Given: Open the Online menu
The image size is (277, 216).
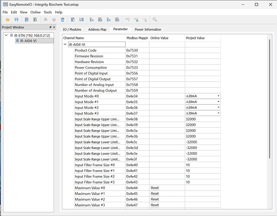Looking at the screenshot, I should pos(35,12).
